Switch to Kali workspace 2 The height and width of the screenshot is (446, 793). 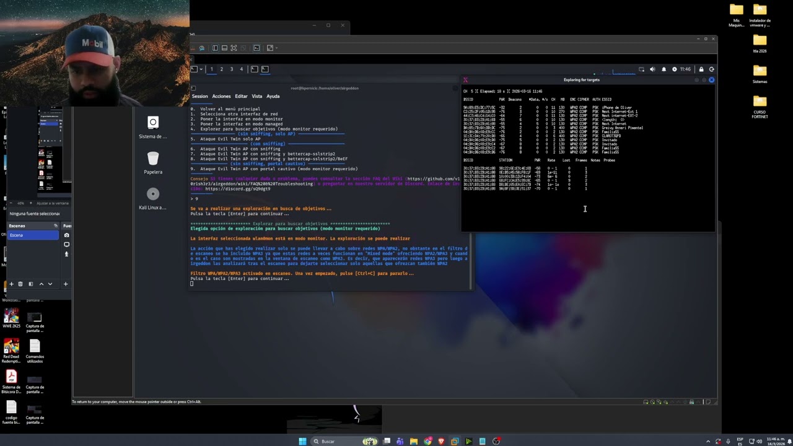click(x=221, y=69)
